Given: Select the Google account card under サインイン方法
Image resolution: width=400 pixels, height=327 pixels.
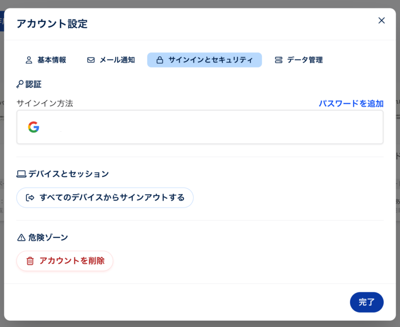Looking at the screenshot, I should 200,127.
